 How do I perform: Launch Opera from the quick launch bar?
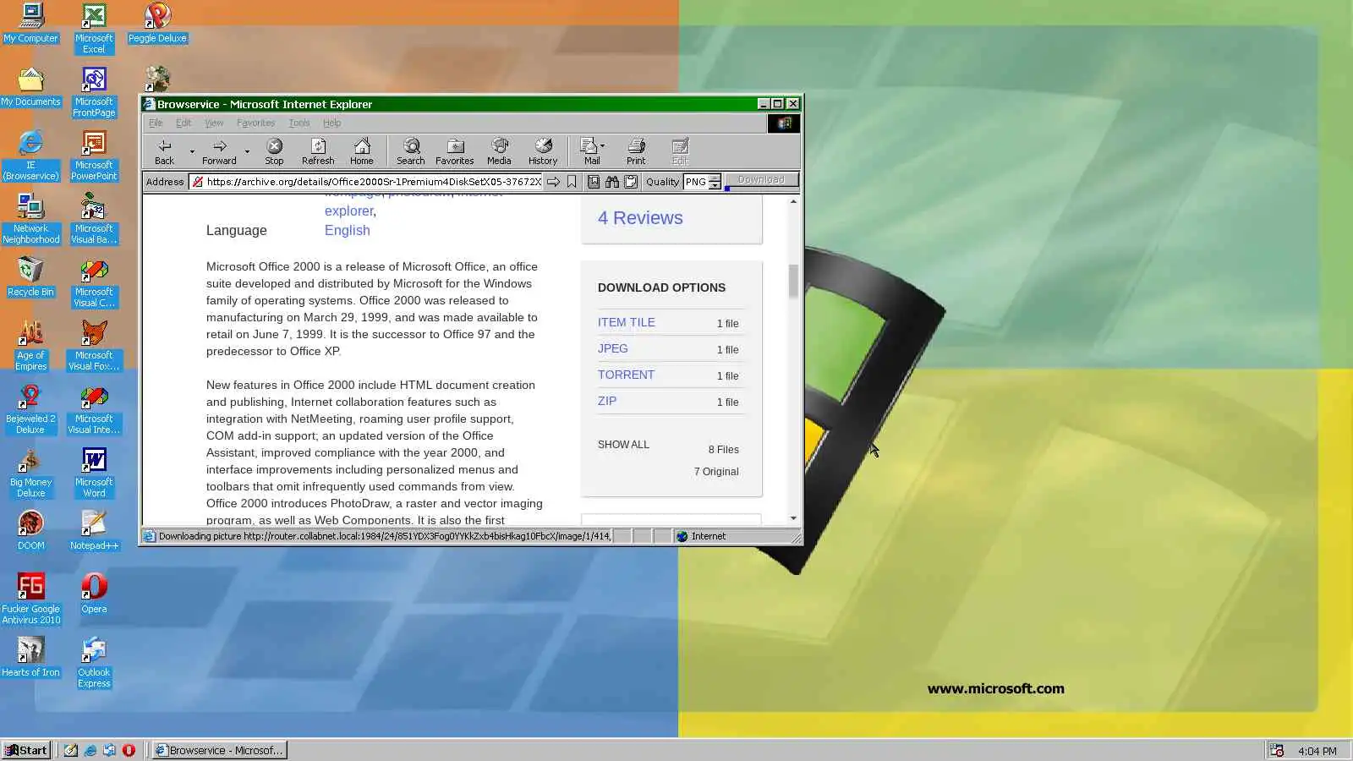[x=129, y=750]
